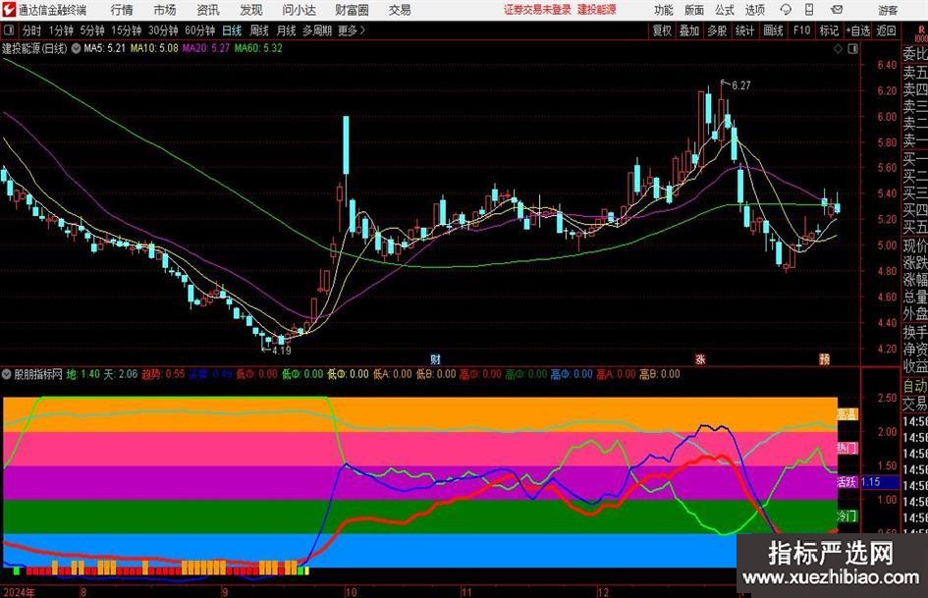The width and height of the screenshot is (928, 598).
Task: Expand the 股朋指标网 indicator dropdown
Action: tap(7, 374)
